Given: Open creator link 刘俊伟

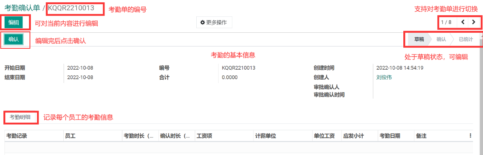Looking at the screenshot, I should click(x=384, y=77).
